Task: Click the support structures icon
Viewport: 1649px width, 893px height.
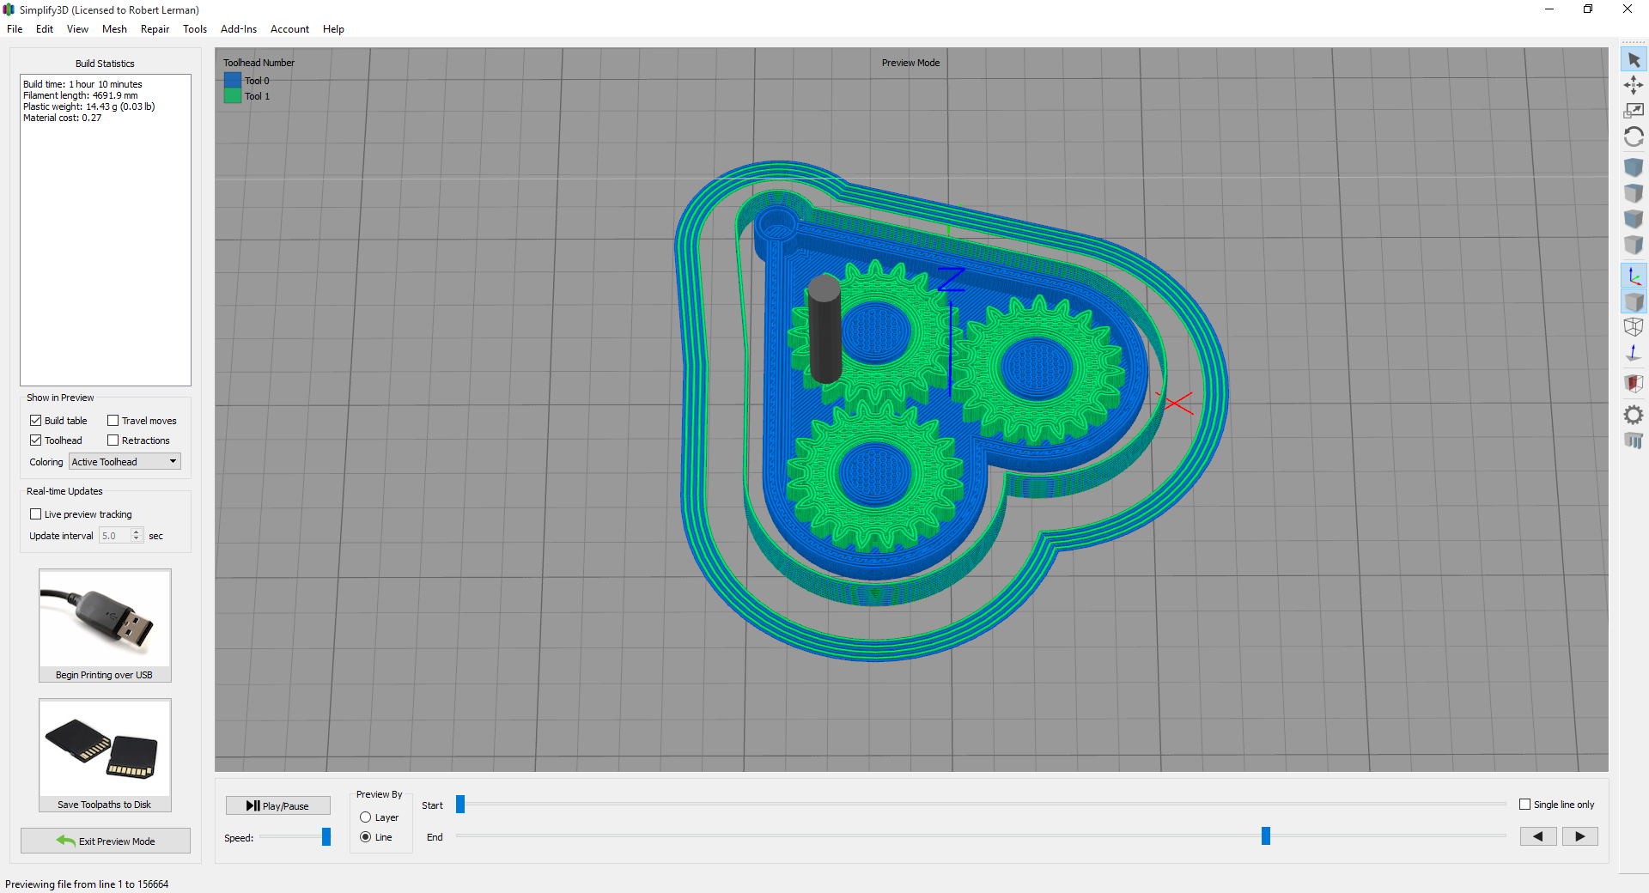Action: (1634, 440)
